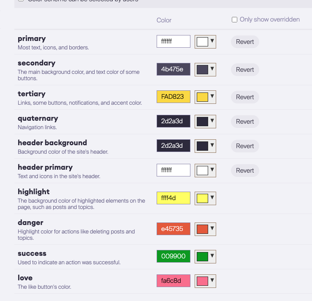Revert the tertiary color
Screen dimensions: 312x301
coord(245,97)
